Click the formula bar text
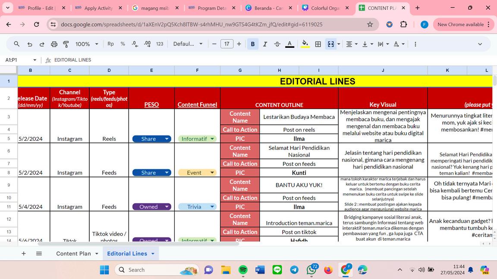The image size is (497, 279). [x=72, y=60]
